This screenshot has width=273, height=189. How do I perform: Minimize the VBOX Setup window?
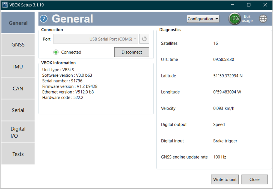(232, 5)
